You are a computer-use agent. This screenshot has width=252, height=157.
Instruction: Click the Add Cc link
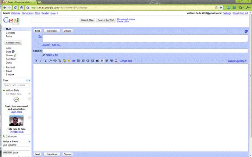pyautogui.click(x=46, y=45)
